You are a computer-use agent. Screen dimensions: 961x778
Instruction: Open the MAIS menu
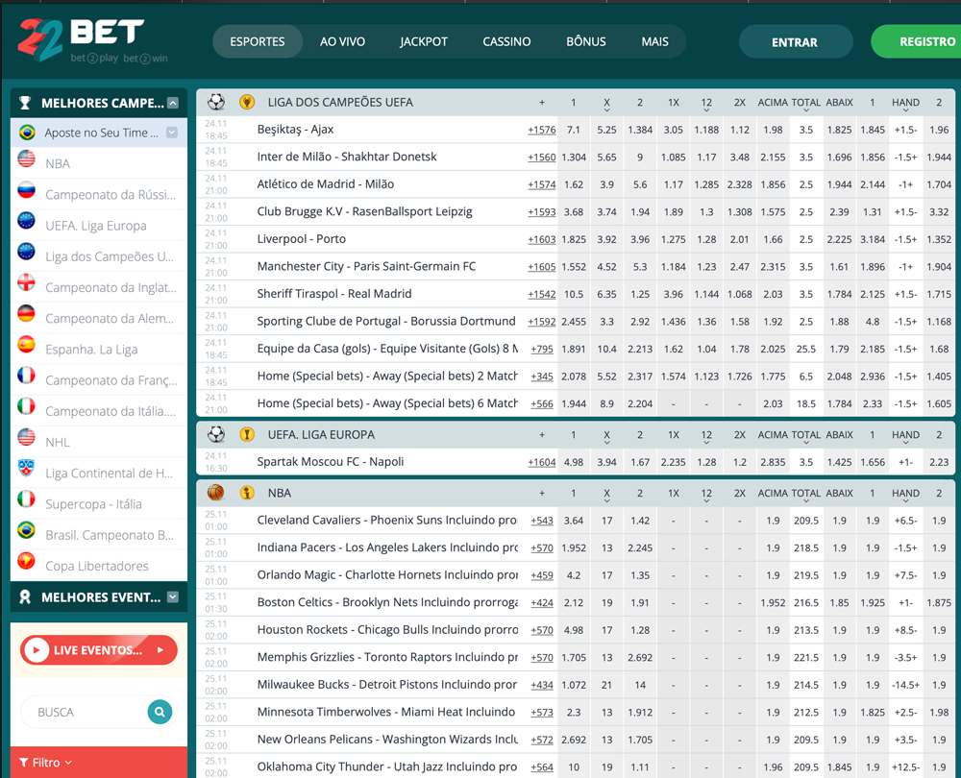click(654, 41)
